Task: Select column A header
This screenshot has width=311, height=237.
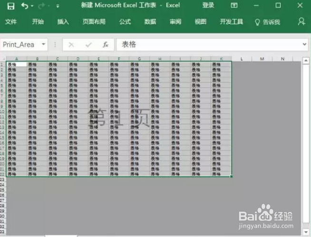Action: pyautogui.click(x=17, y=58)
